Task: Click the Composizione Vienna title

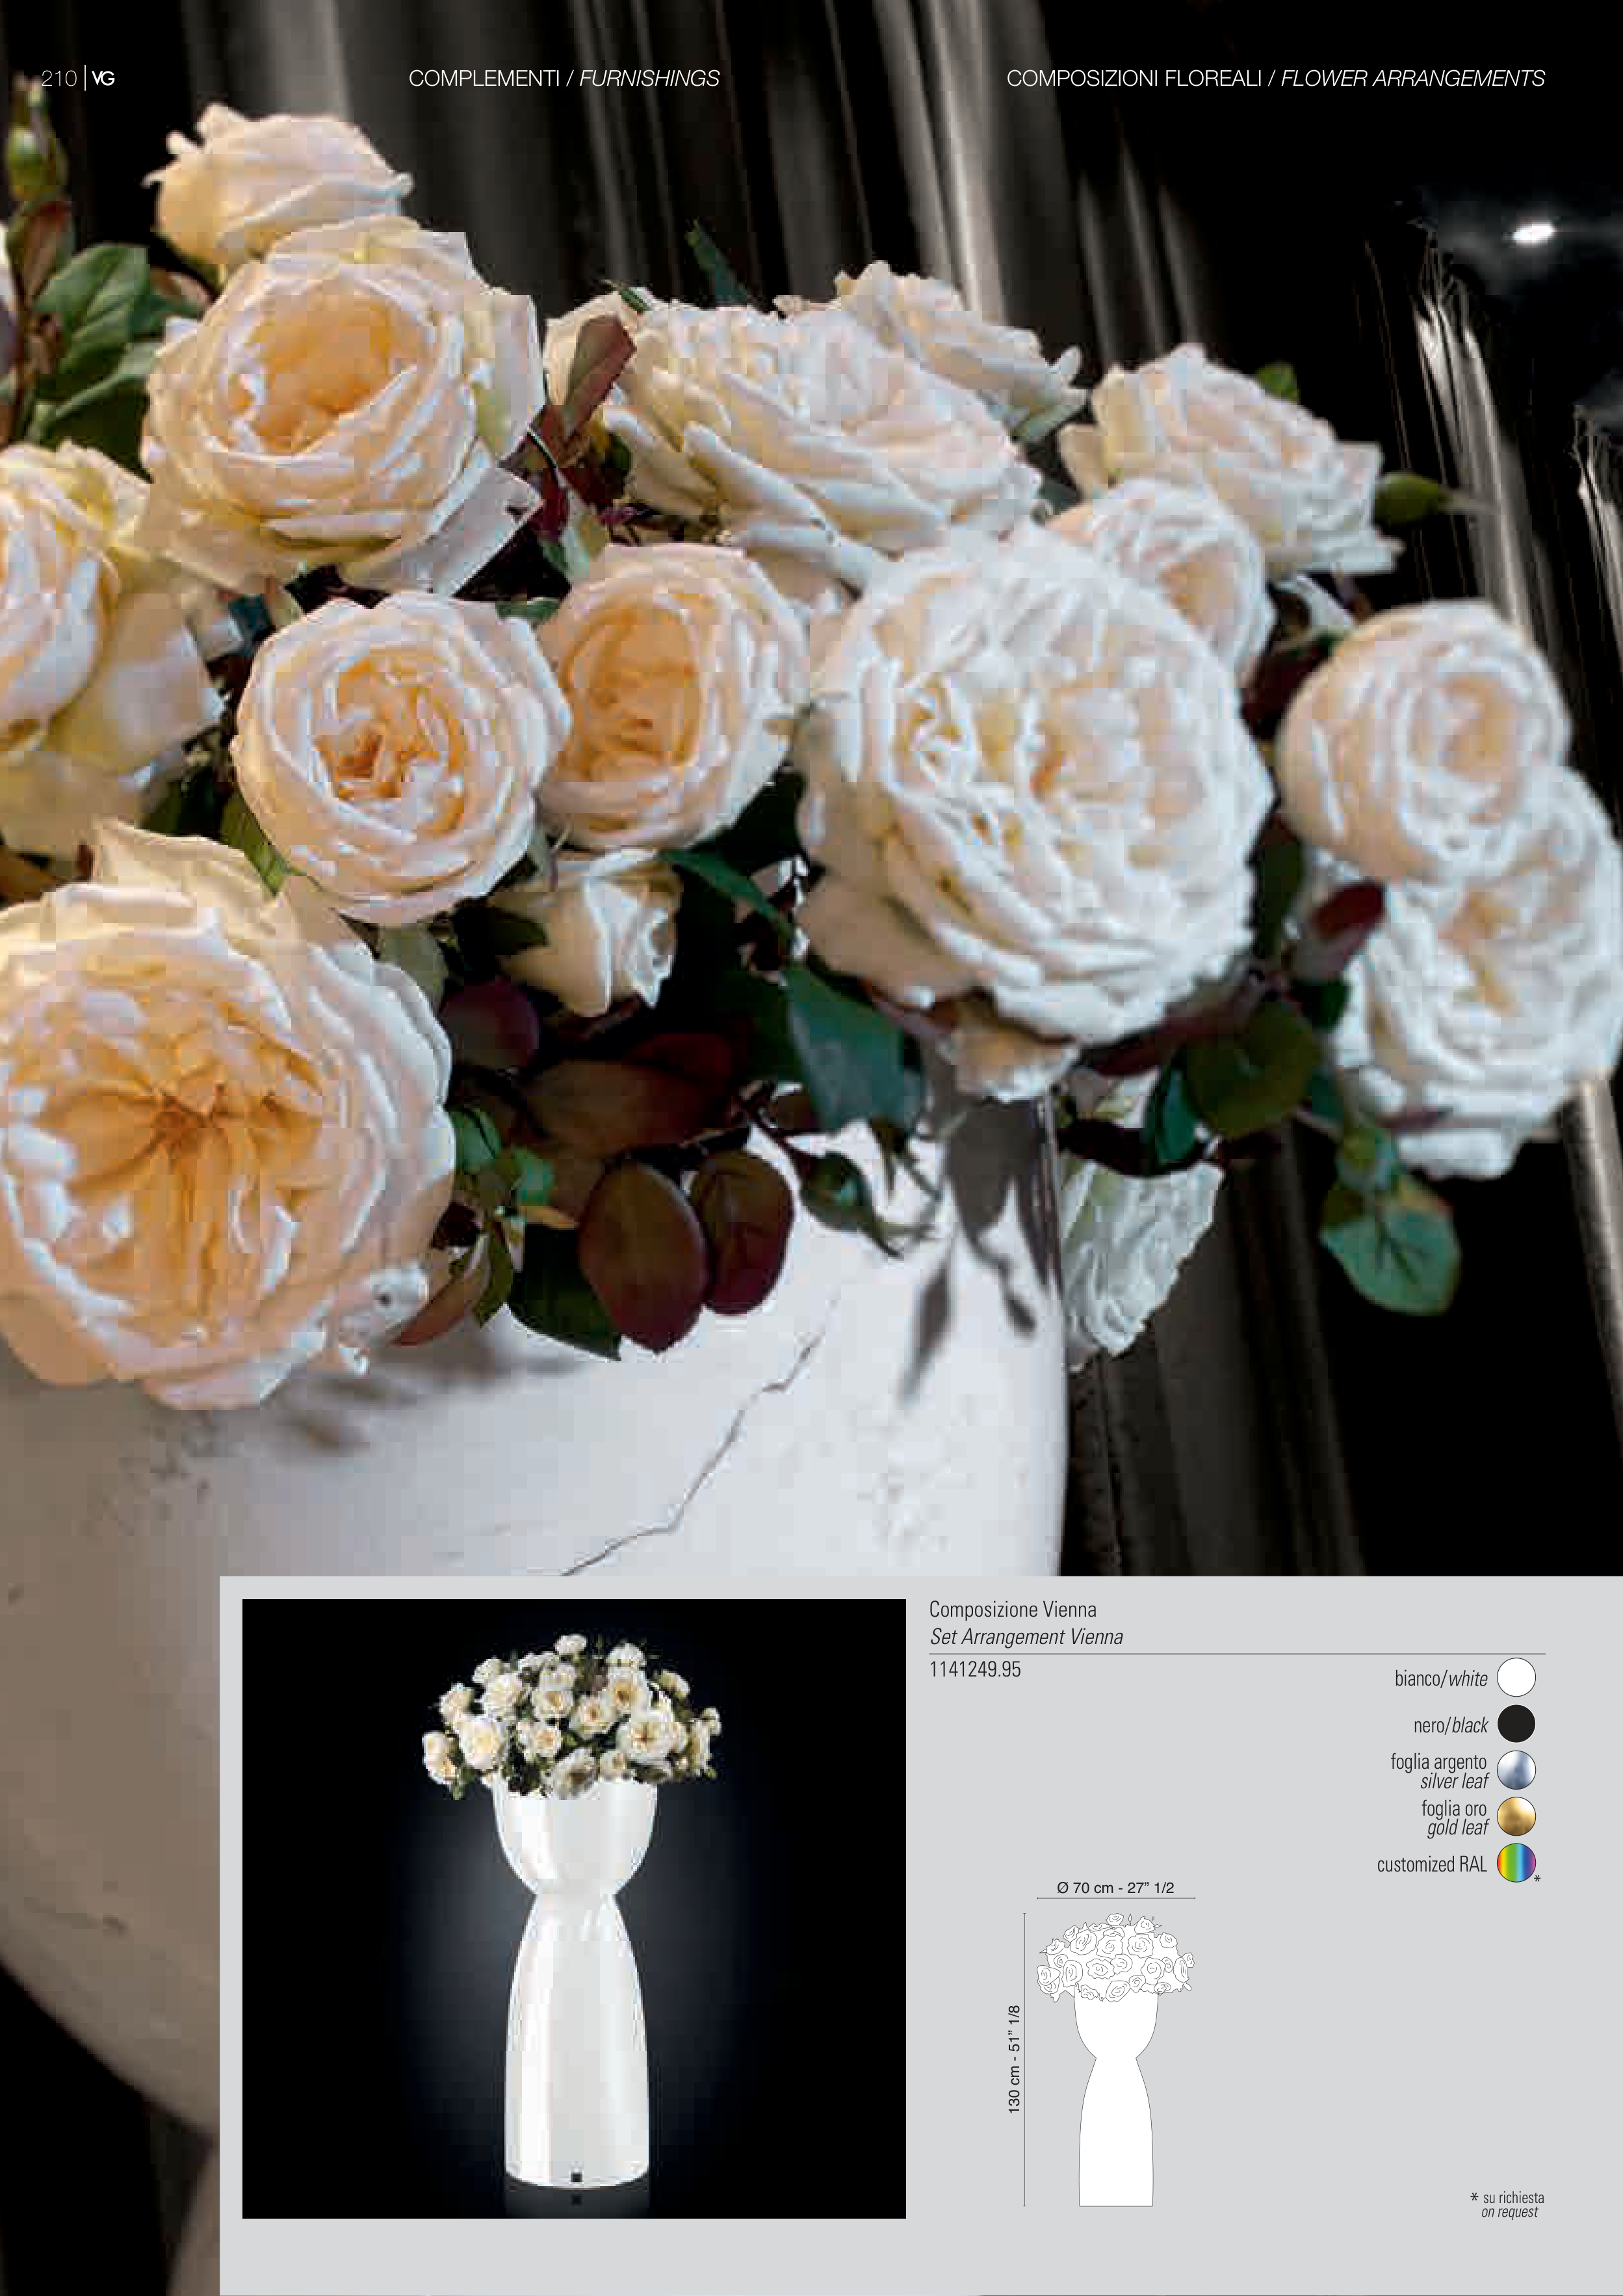Action: coord(1012,1610)
